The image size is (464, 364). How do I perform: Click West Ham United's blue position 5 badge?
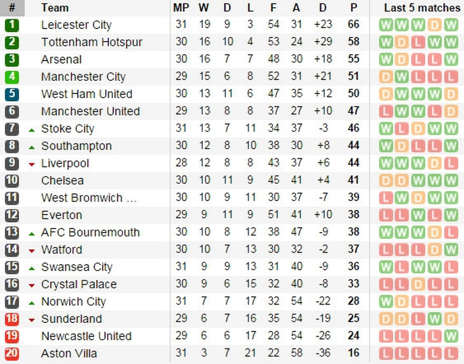(x=12, y=95)
